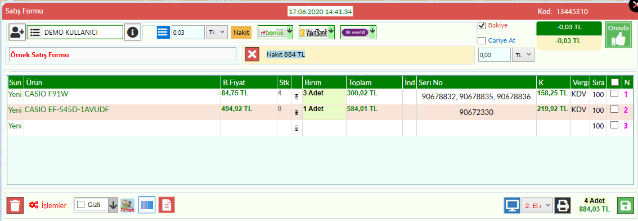Remove Nakit 884 TL payment with red X
638x221 pixels.
click(252, 54)
